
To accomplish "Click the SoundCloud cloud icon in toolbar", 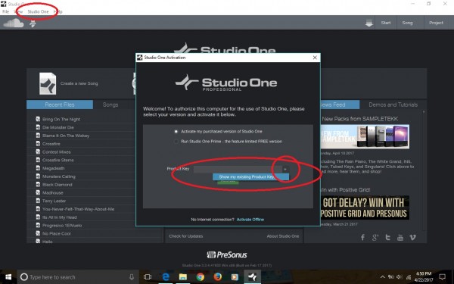I will click(x=14, y=23).
